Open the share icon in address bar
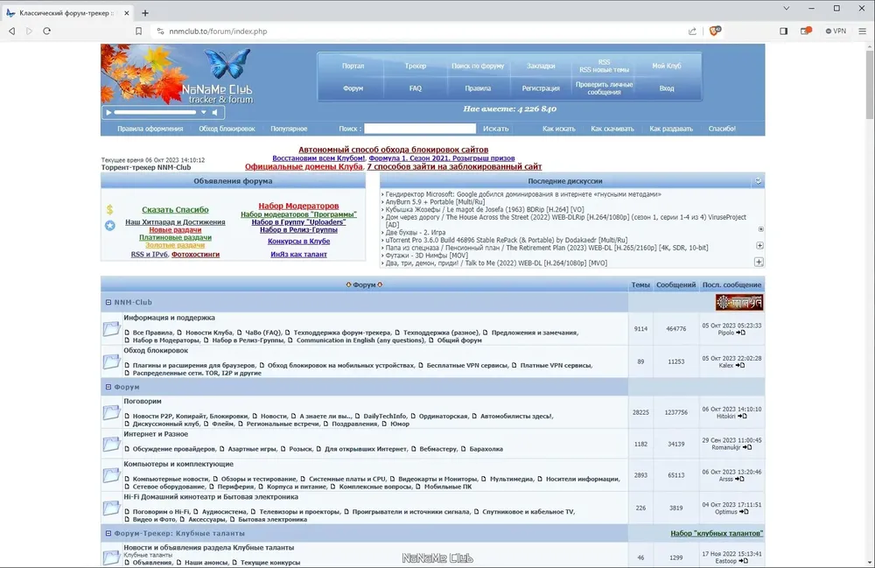Image resolution: width=875 pixels, height=568 pixels. click(x=692, y=32)
